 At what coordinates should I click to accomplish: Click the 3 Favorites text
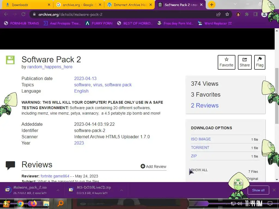(x=206, y=94)
